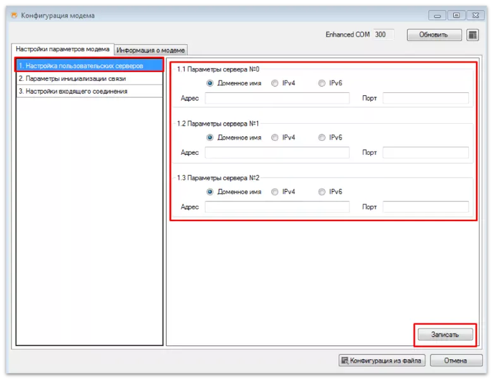
Task: Select IPv6 for server №2
Action: (322, 192)
